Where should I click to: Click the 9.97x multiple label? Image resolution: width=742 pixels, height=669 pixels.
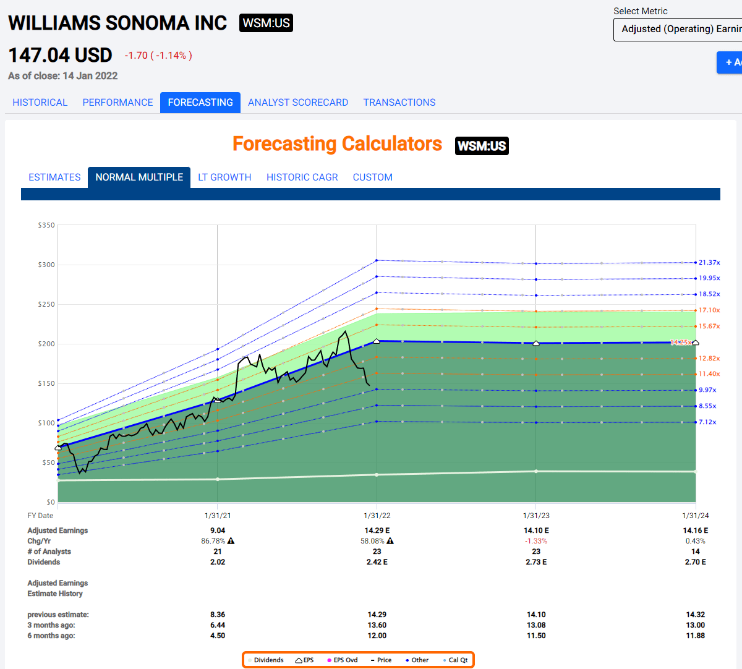click(x=707, y=390)
